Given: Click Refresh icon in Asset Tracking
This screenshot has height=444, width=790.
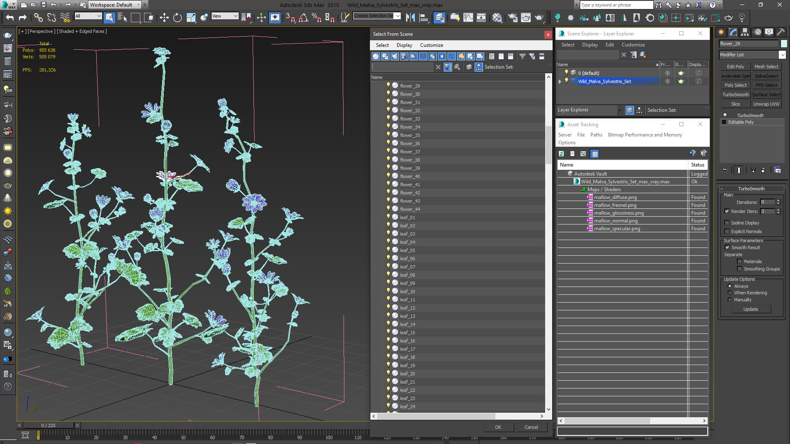Looking at the screenshot, I should coord(561,154).
